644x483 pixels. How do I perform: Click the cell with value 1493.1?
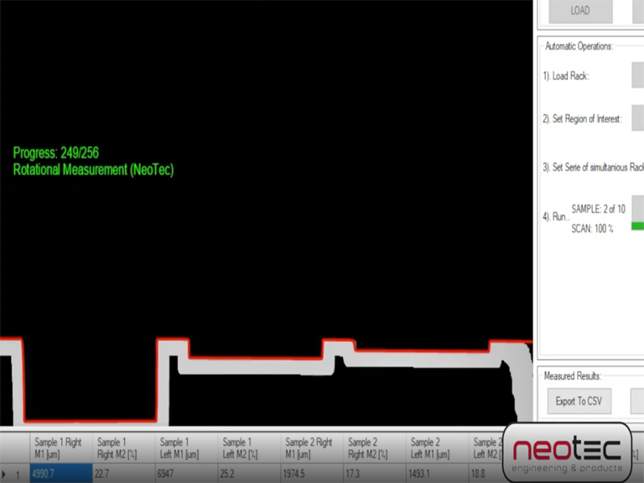(436, 475)
